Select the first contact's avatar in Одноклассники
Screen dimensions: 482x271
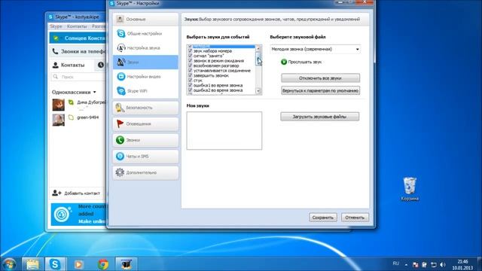(x=59, y=105)
